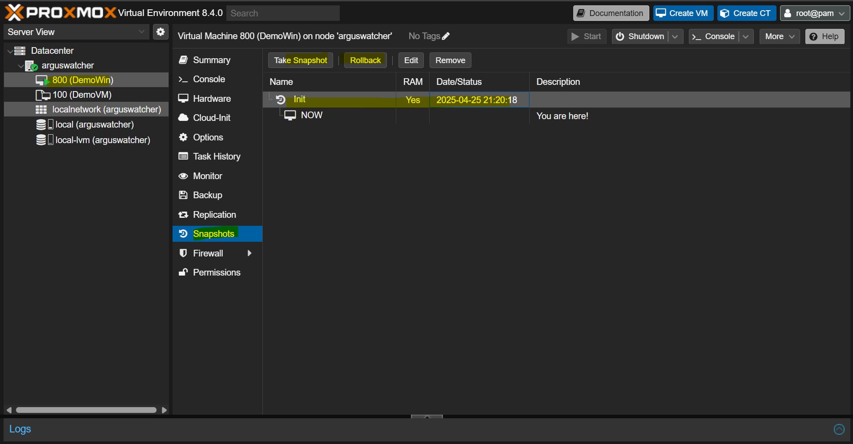Open the Server View gear settings

[x=161, y=32]
